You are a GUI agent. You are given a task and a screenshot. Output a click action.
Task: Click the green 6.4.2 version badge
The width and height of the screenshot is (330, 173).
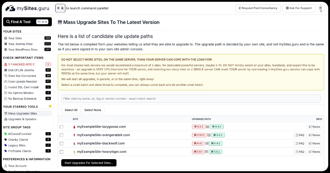217,127
